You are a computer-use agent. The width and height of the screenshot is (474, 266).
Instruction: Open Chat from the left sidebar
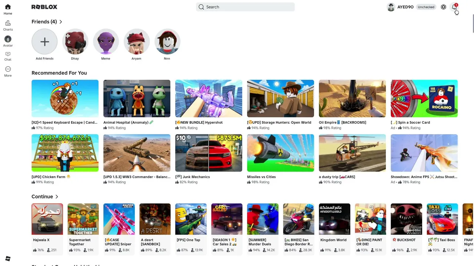point(8,56)
